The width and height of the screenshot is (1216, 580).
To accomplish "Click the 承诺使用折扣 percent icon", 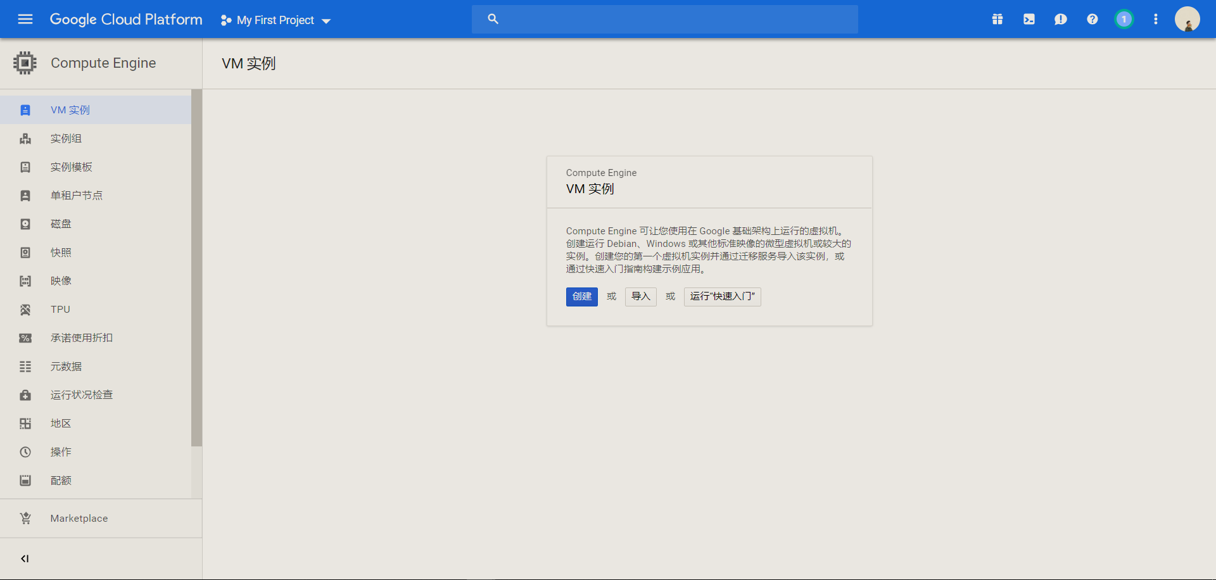I will 25,338.
